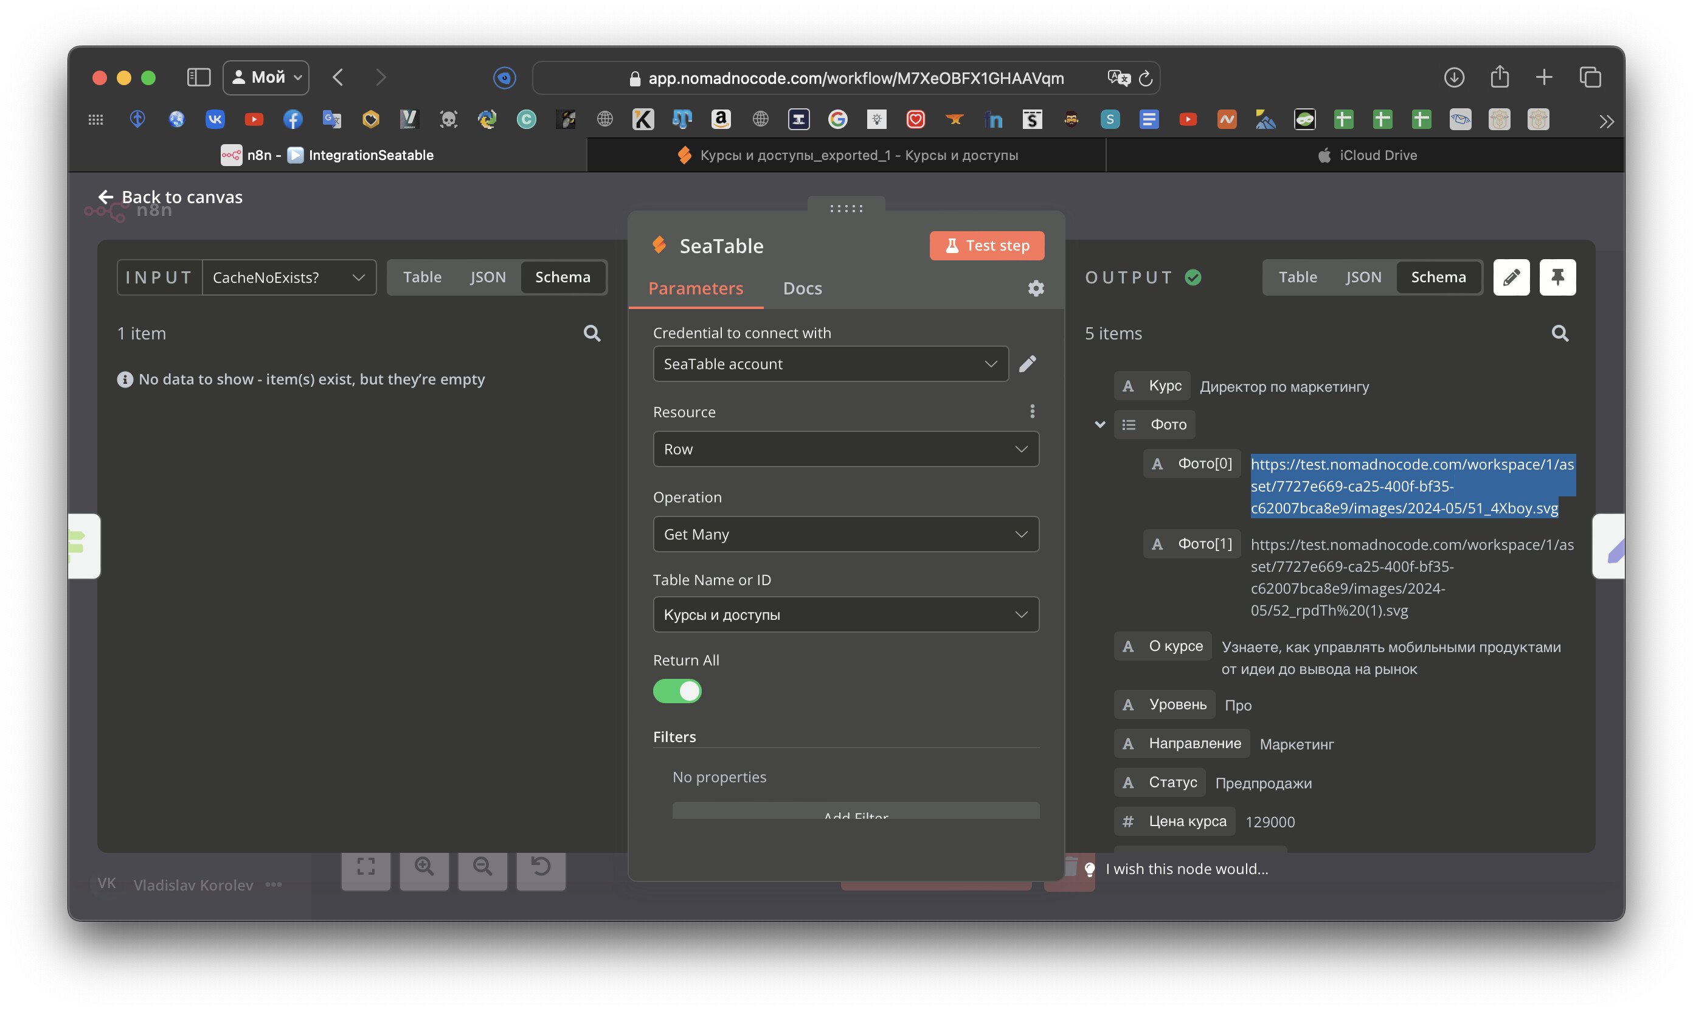
Task: Switch input view to Schema
Action: point(563,277)
